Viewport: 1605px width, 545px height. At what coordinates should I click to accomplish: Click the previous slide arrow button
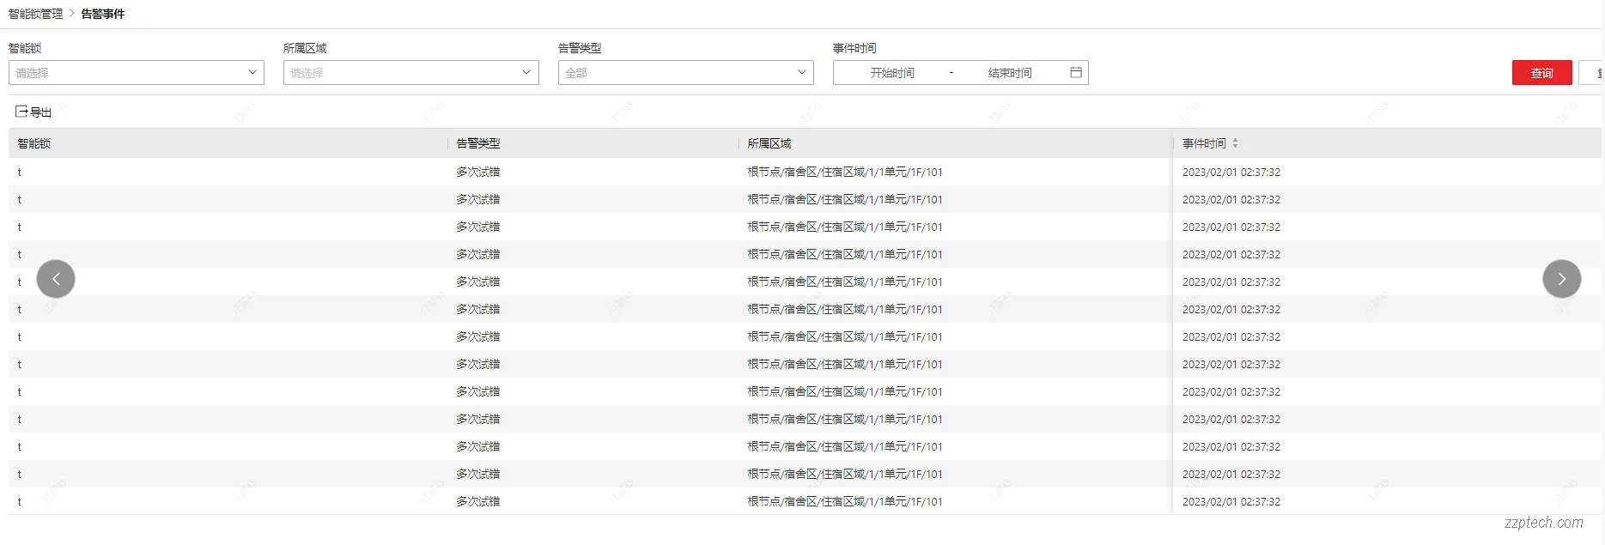(x=56, y=279)
